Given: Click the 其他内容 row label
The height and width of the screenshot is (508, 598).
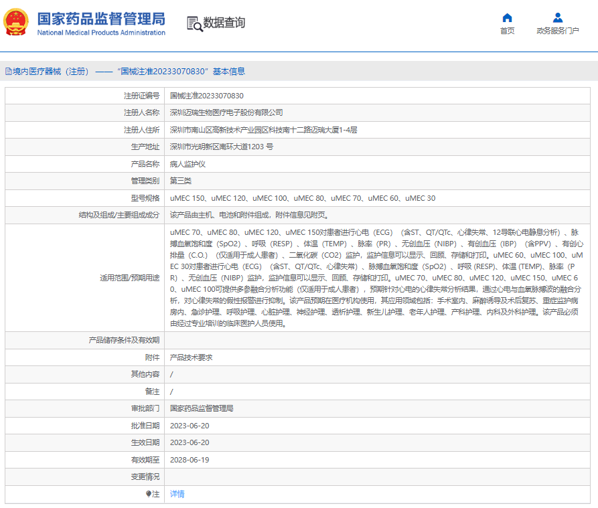Looking at the screenshot, I should [x=145, y=374].
